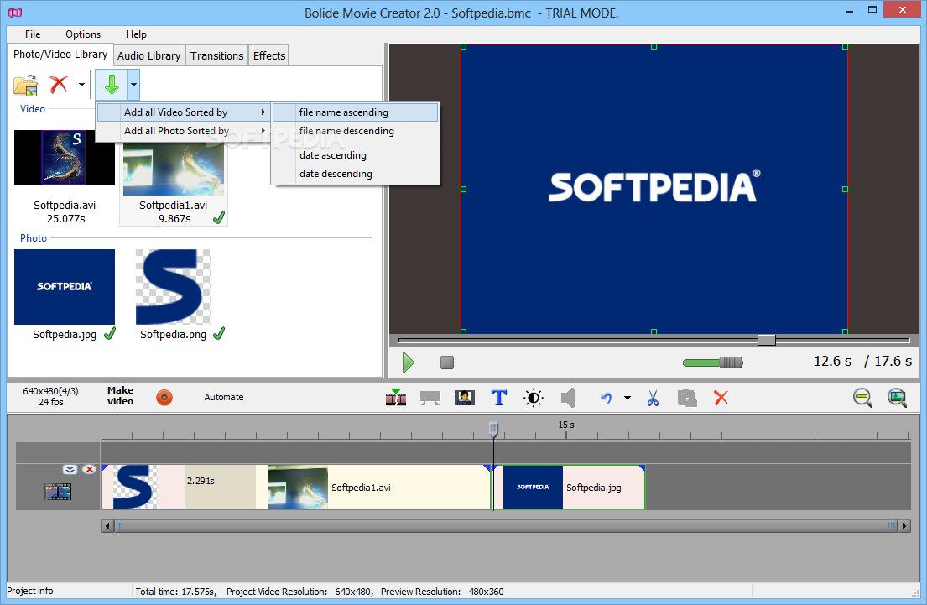927x605 pixels.
Task: Choose file name ascending
Action: click(x=356, y=112)
